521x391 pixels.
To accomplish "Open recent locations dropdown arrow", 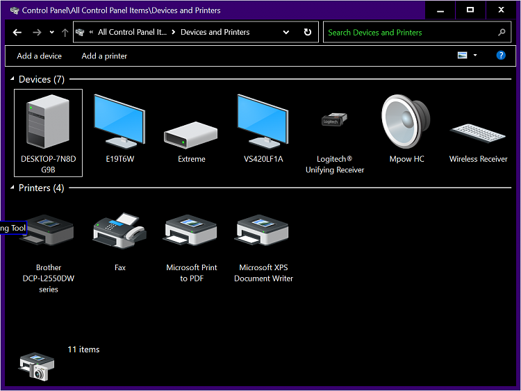I will (x=51, y=33).
